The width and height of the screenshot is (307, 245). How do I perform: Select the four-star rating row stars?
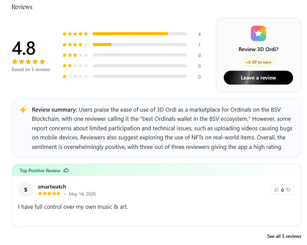(x=75, y=44)
